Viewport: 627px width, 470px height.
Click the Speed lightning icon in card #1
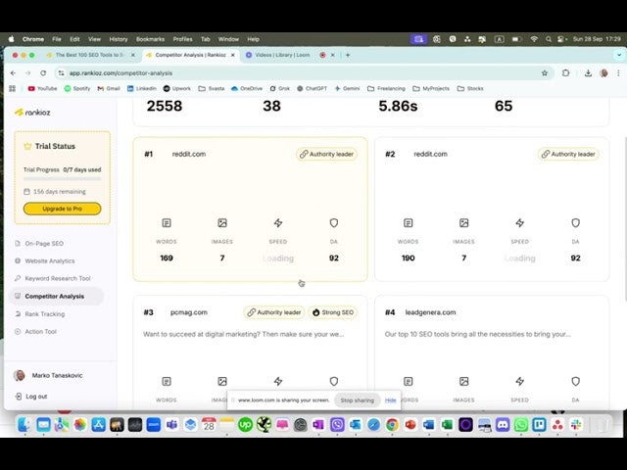click(278, 223)
